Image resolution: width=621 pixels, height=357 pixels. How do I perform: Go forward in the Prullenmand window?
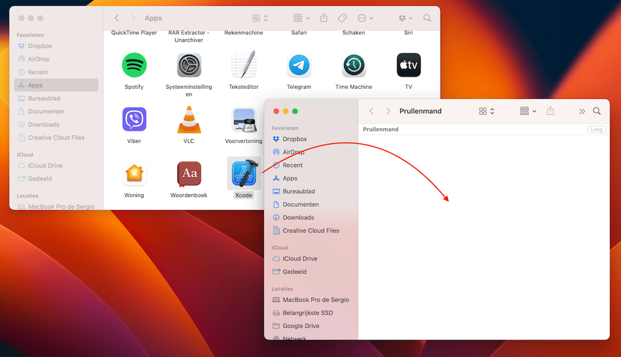(x=388, y=111)
